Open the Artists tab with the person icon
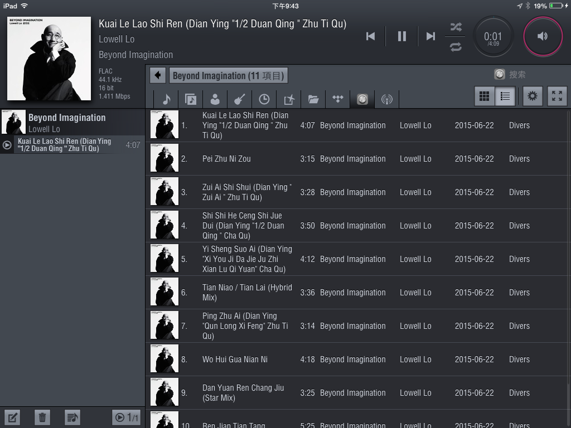Viewport: 571px width, 428px height. pos(215,99)
